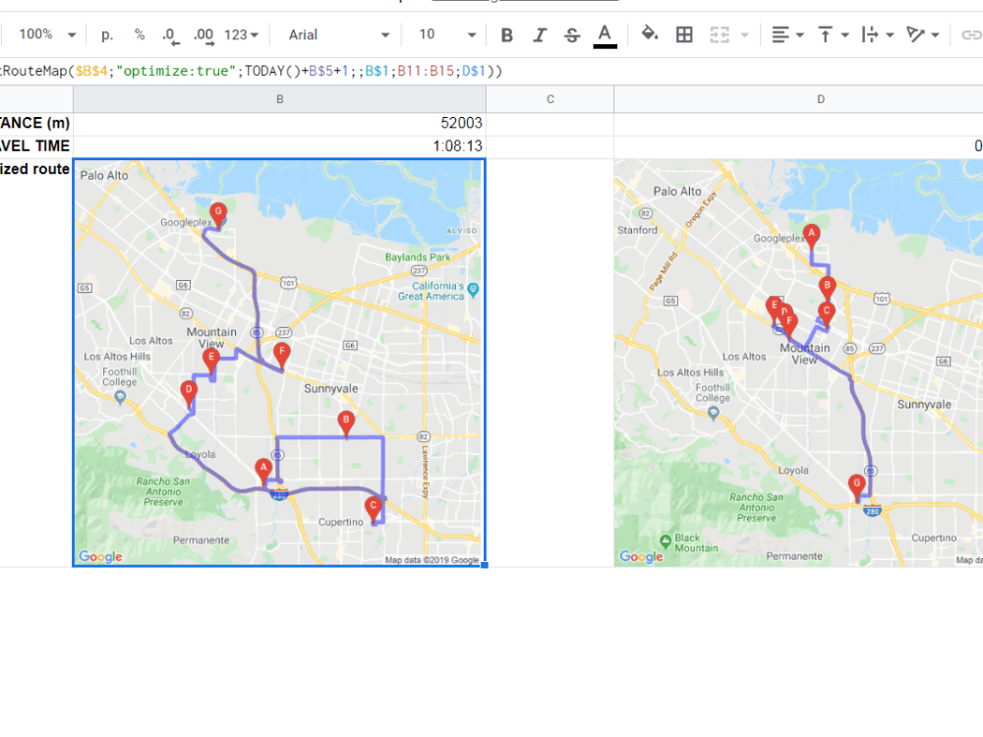This screenshot has height=737, width=983.
Task: Open the zoom level dropdown
Action: tap(39, 34)
